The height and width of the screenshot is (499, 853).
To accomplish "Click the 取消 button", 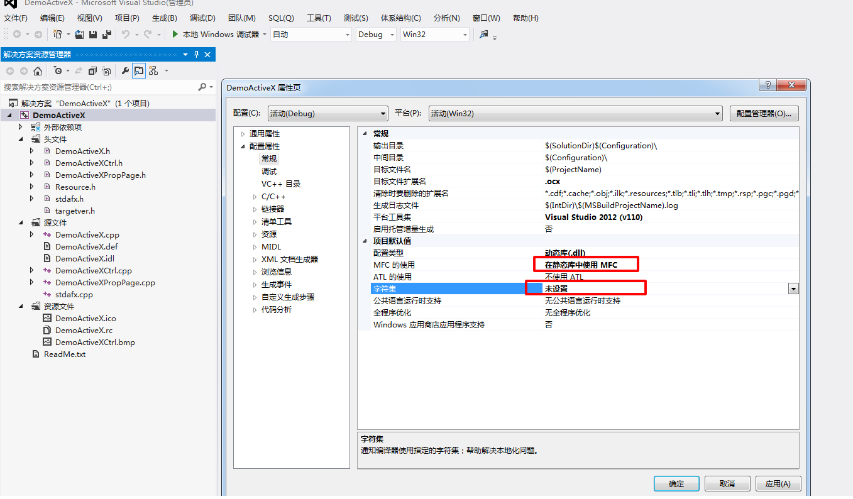I will [727, 483].
